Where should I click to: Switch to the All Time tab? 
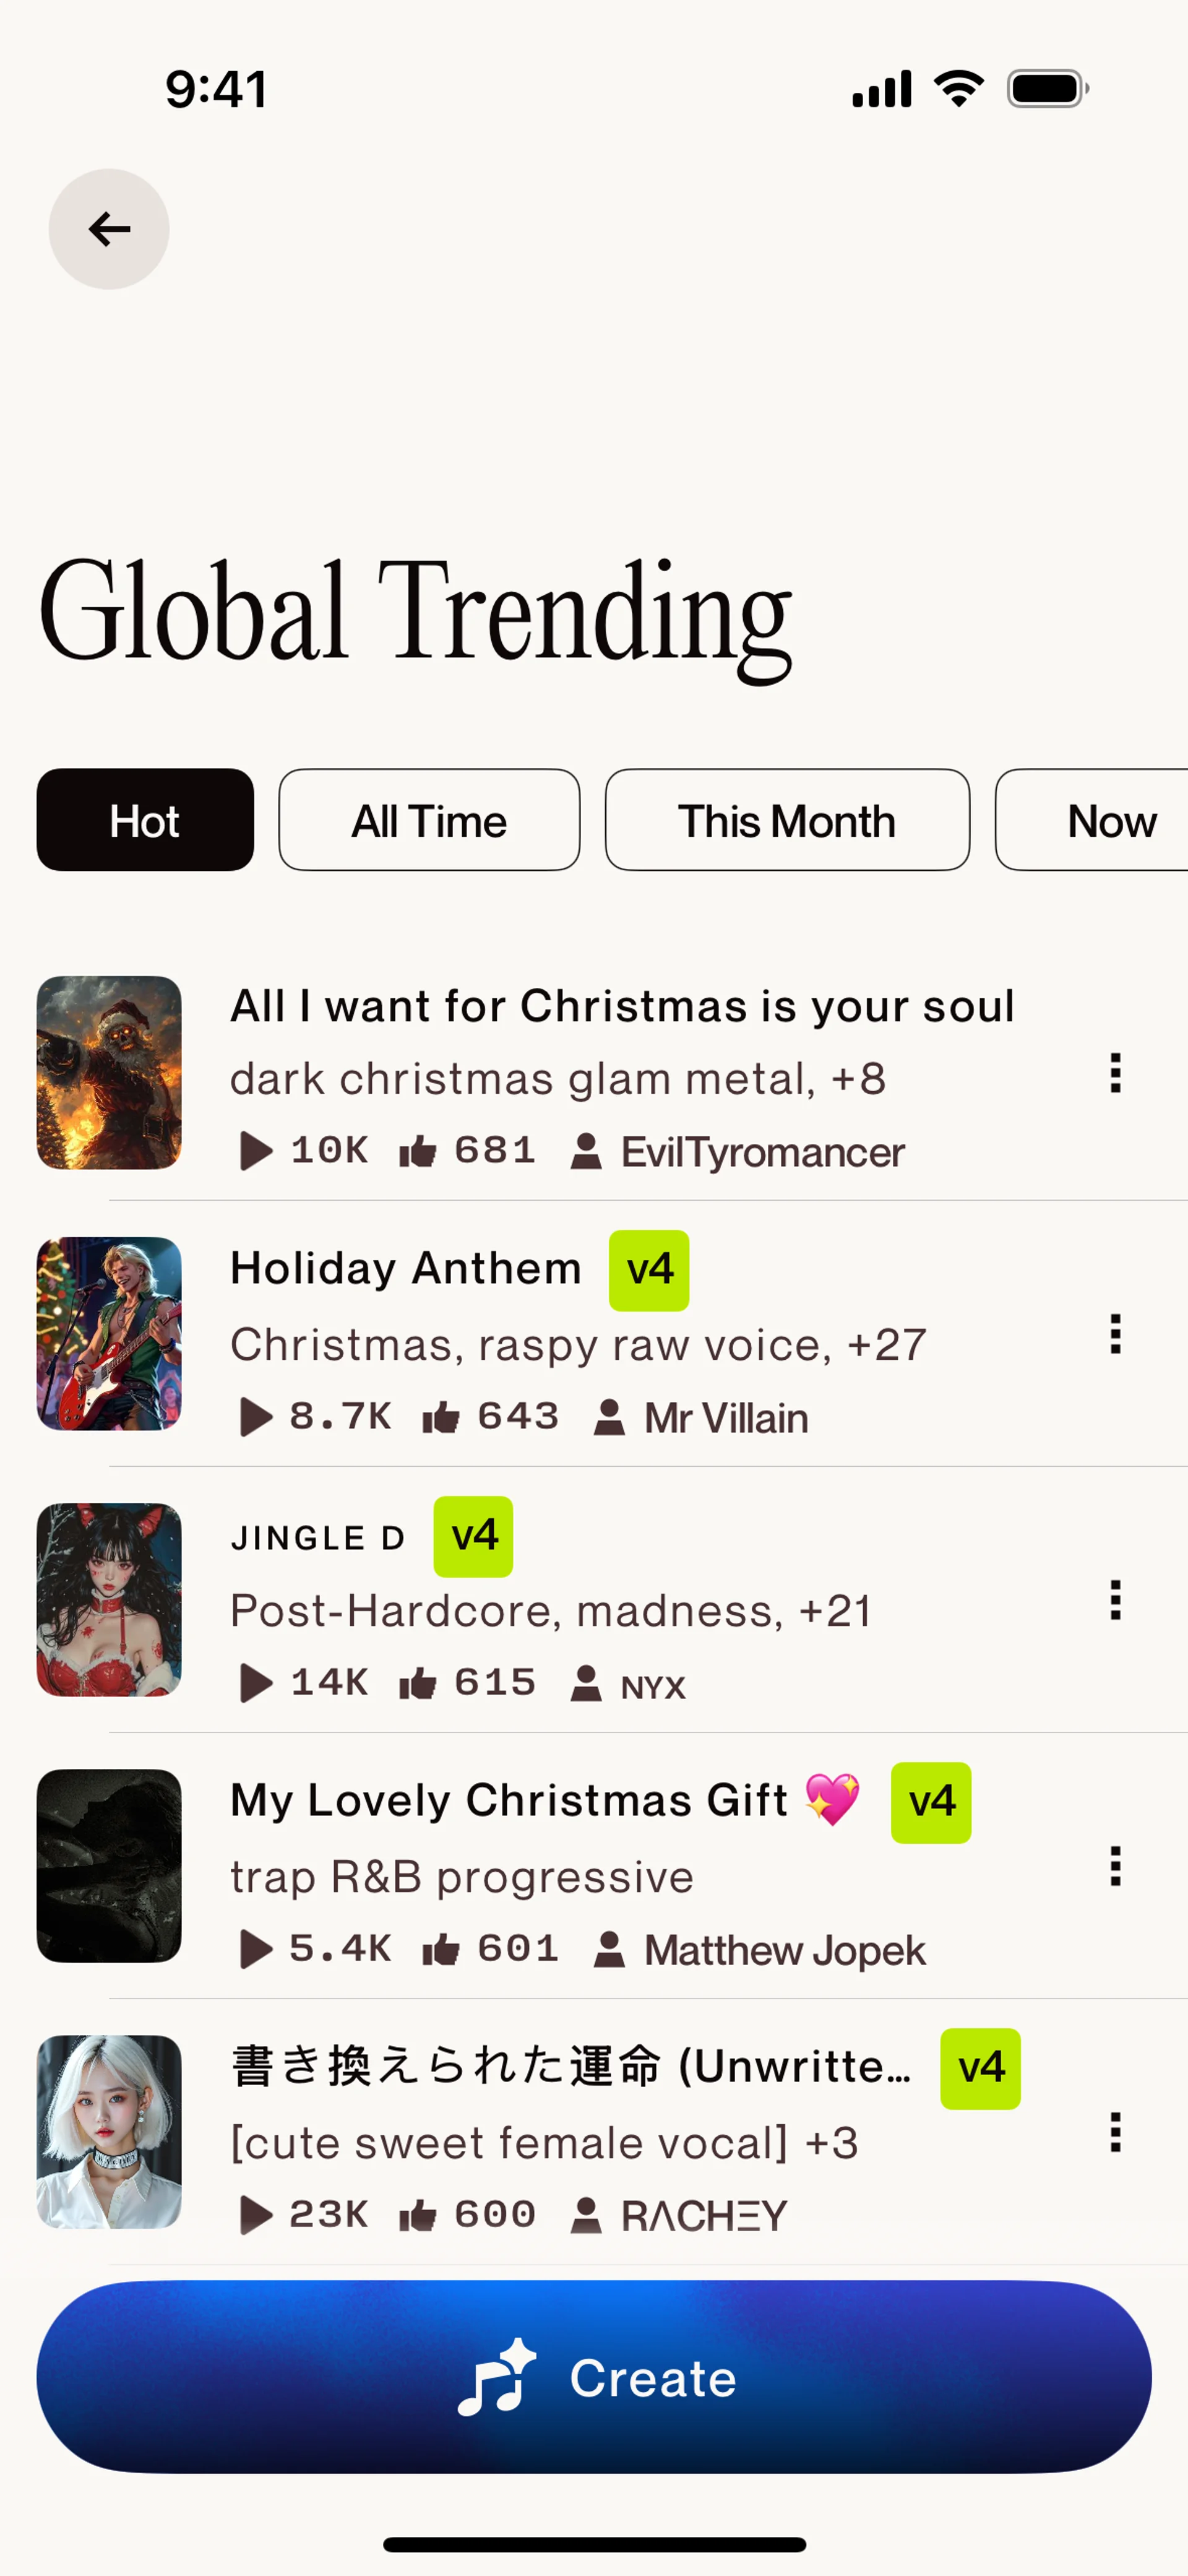coord(429,820)
